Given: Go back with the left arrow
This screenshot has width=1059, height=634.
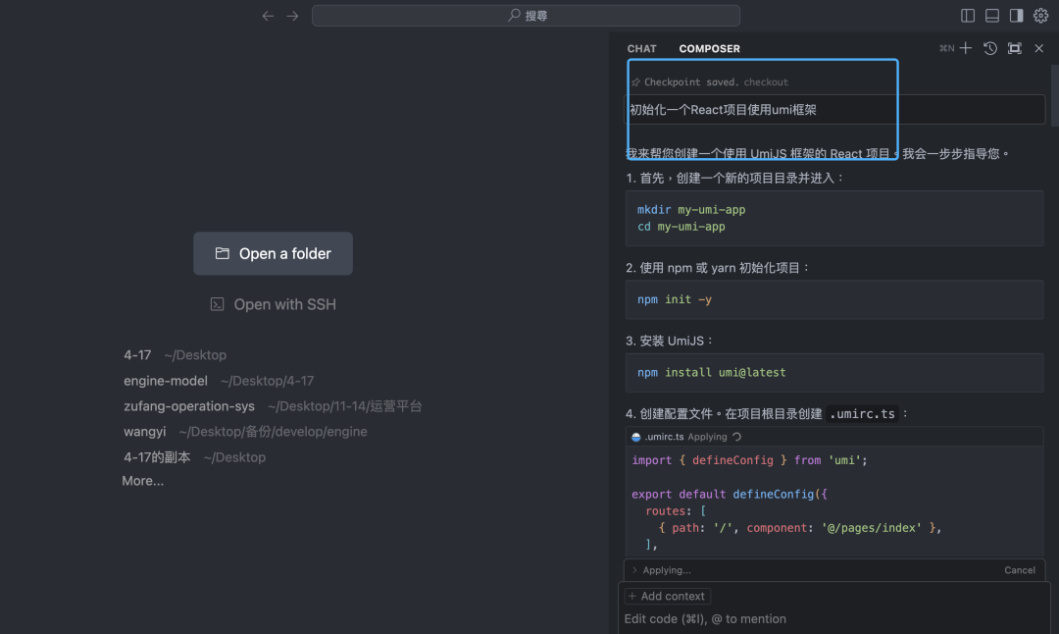Looking at the screenshot, I should (268, 16).
